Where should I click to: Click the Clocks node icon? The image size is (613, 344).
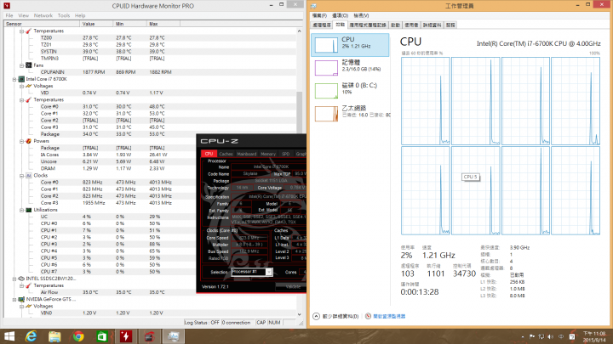click(x=29, y=175)
